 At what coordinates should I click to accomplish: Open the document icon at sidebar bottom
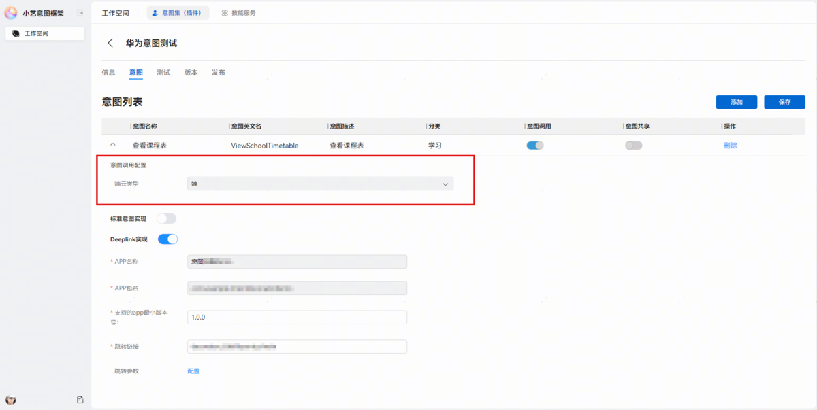pyautogui.click(x=80, y=400)
